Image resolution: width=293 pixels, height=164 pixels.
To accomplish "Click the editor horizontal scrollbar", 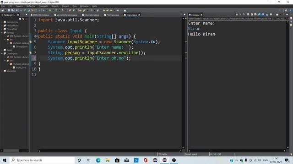I will (x=110, y=151).
